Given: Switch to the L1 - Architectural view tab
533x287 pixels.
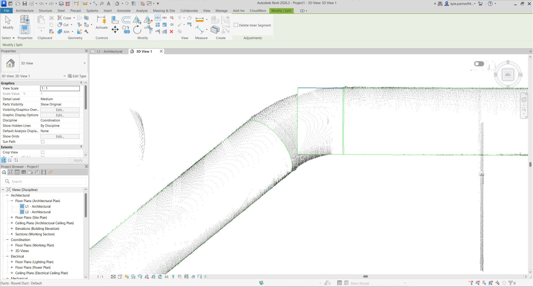Looking at the screenshot, I should (x=109, y=51).
